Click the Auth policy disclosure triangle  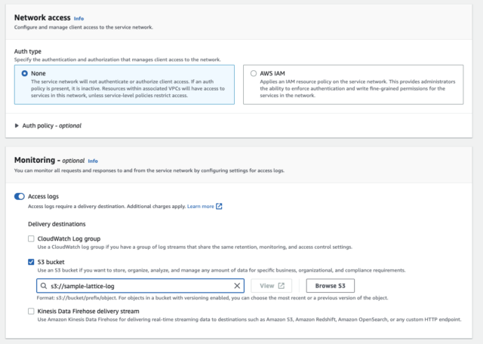17,126
